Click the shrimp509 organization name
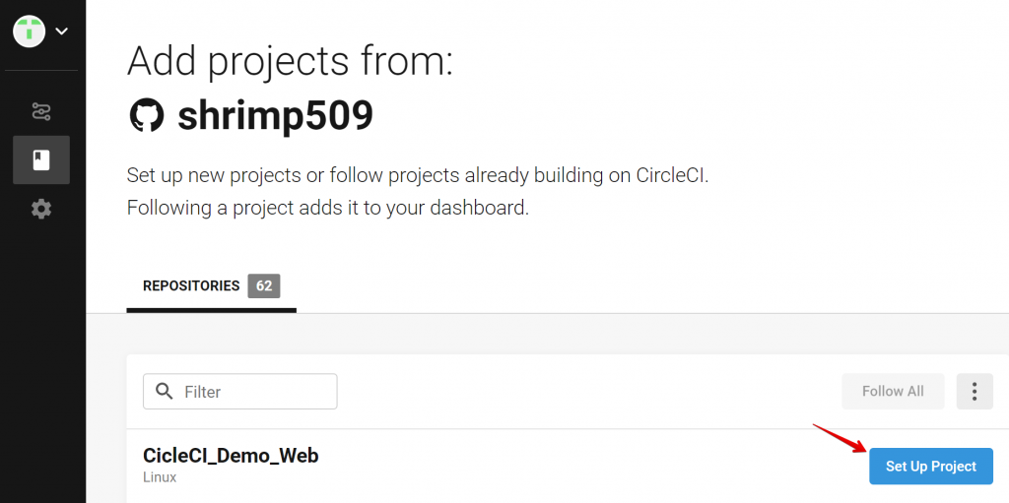The width and height of the screenshot is (1009, 503). coord(276,116)
